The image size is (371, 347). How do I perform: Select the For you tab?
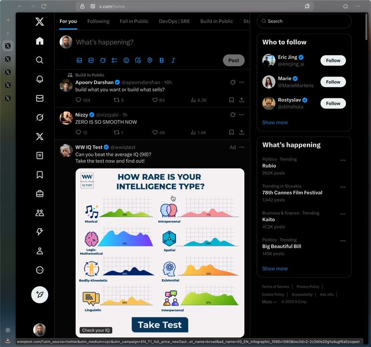[x=68, y=21]
